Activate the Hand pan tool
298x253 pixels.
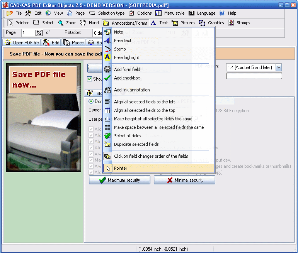pos(89,23)
